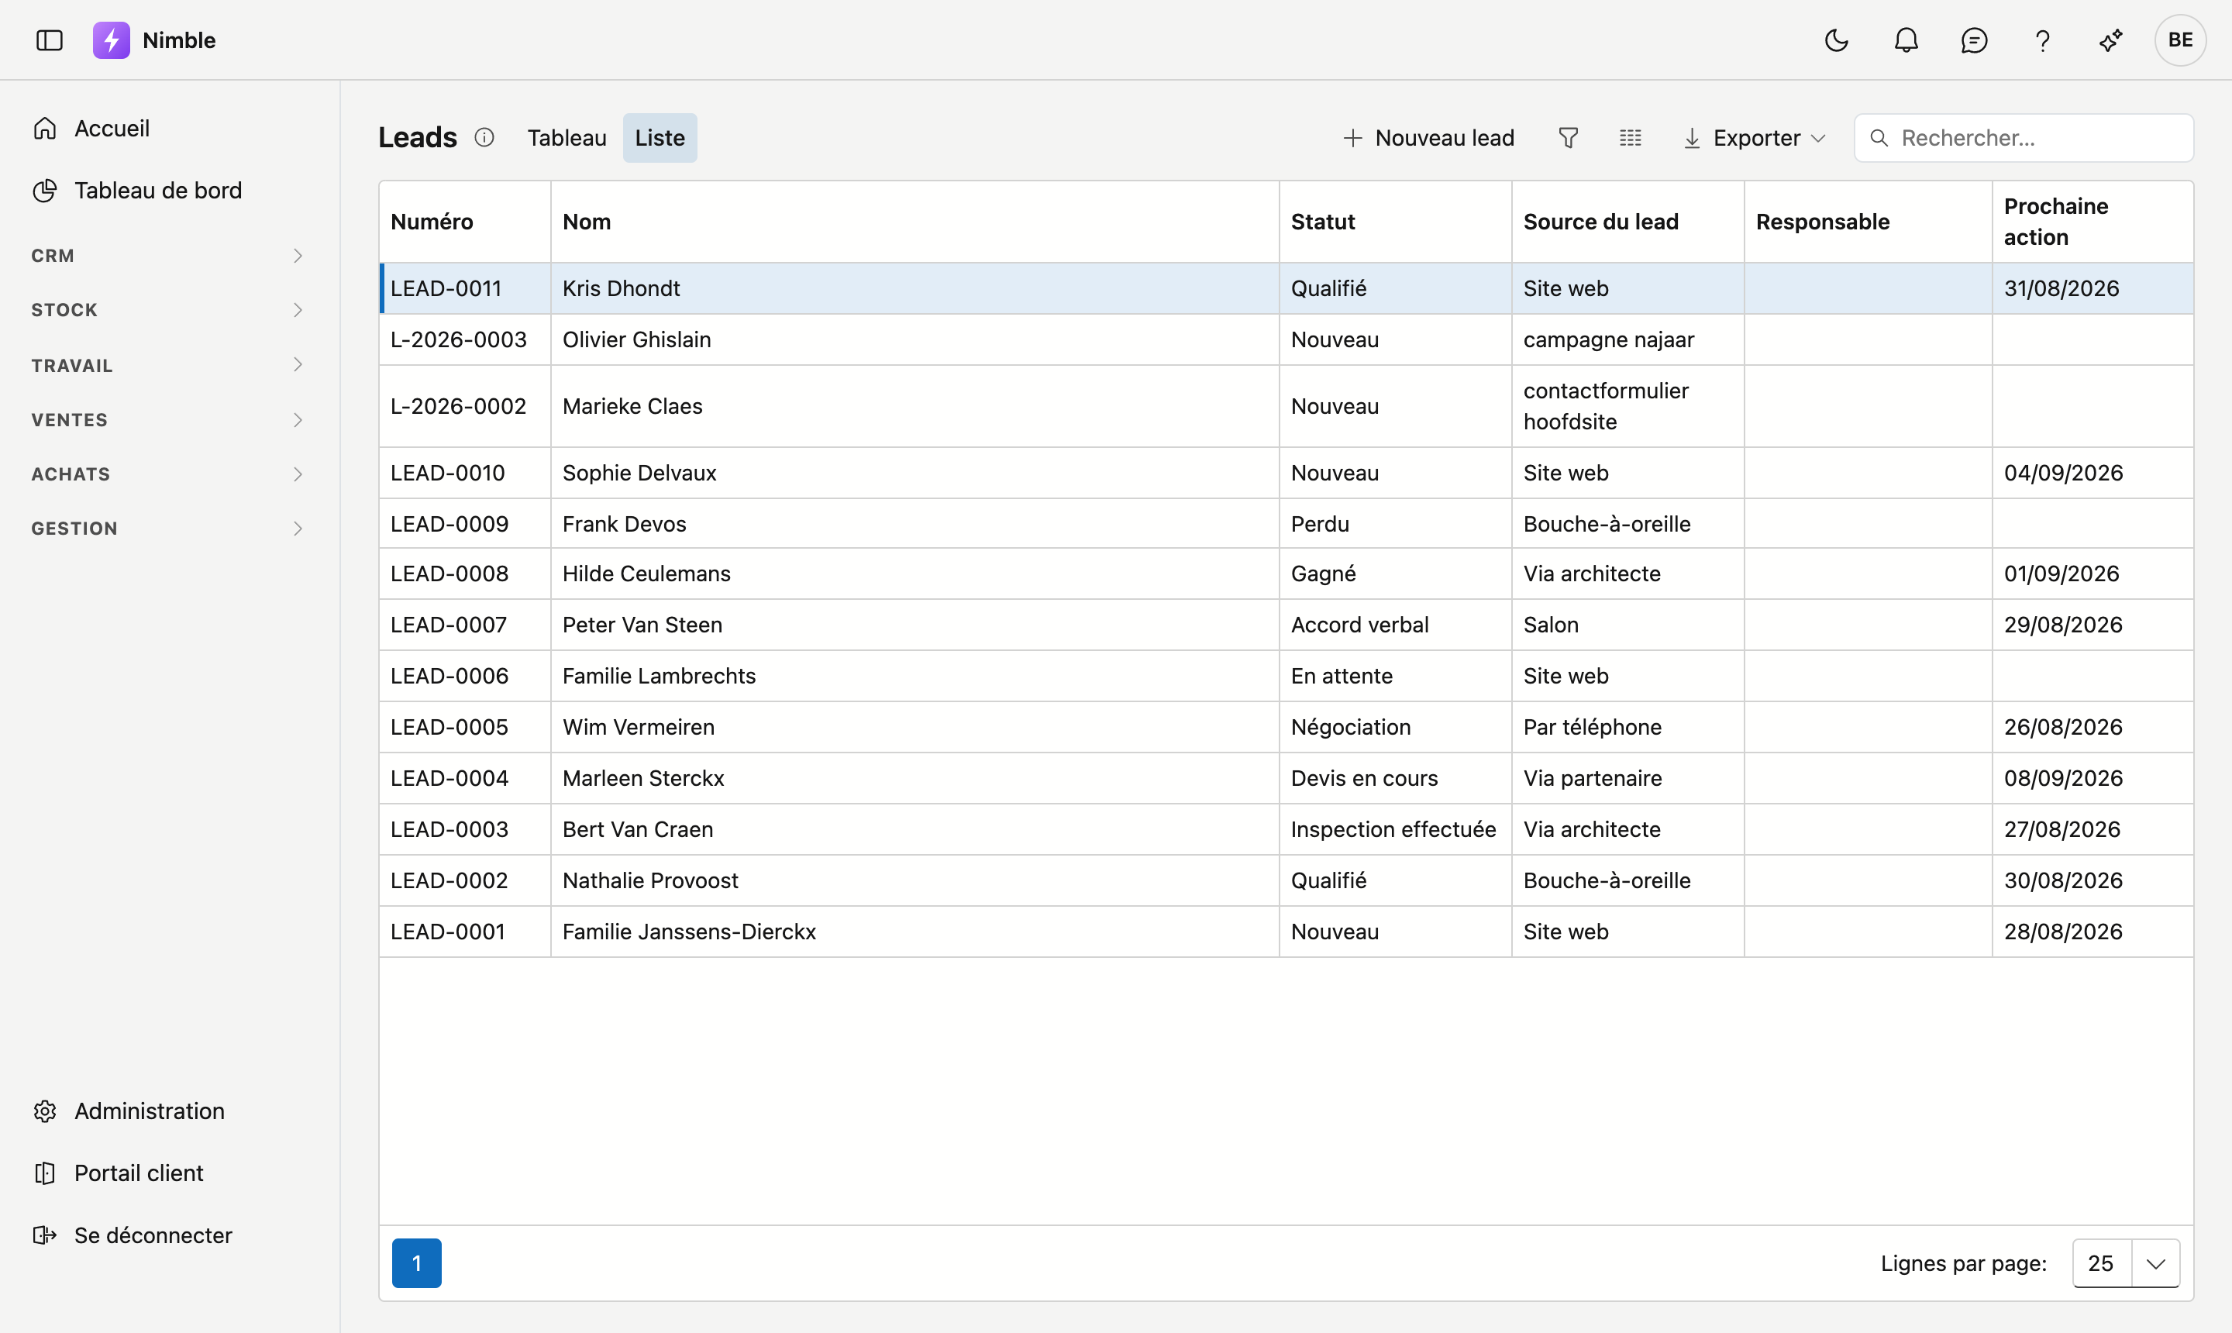Screen dimensions: 2232x1333
Task: Select the Liste view tab
Action: click(660, 137)
